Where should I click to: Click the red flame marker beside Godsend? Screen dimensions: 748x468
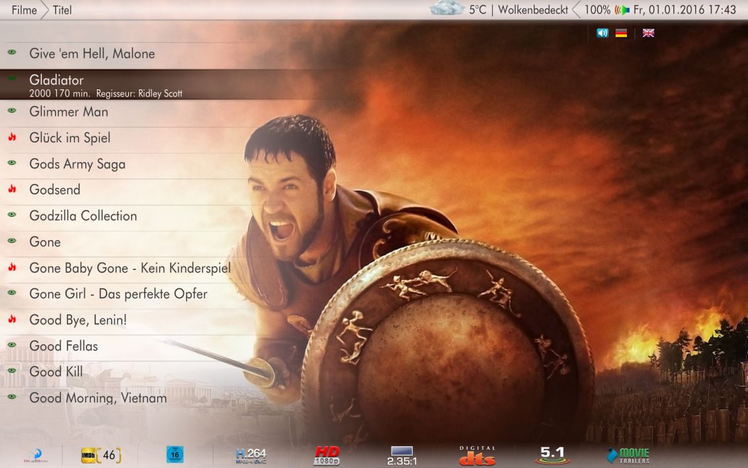coord(12,189)
